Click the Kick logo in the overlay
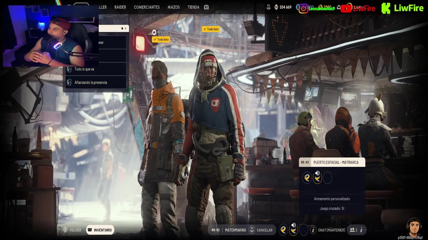This screenshot has height=240, width=428. click(386, 8)
